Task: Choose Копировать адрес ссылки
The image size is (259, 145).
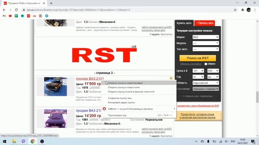Action: (x=139, y=102)
